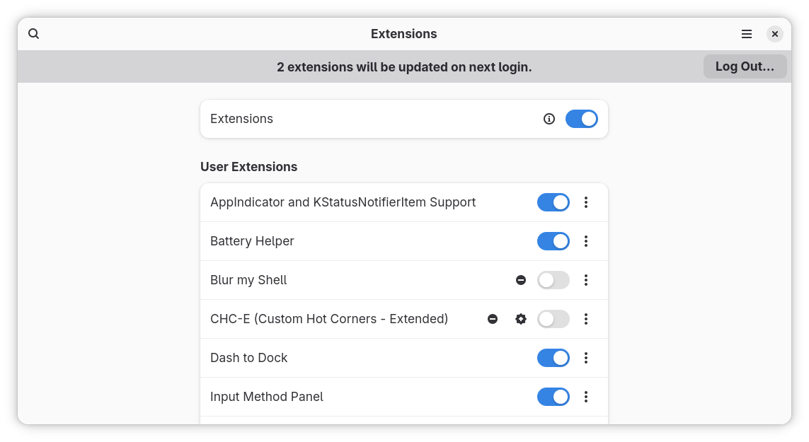Open the three-dot menu for Input Method Panel
The image size is (809, 442).
coord(586,397)
